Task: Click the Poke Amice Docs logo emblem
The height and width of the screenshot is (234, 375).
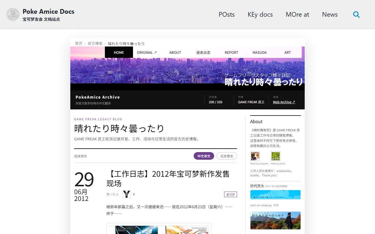Action: click(x=13, y=14)
